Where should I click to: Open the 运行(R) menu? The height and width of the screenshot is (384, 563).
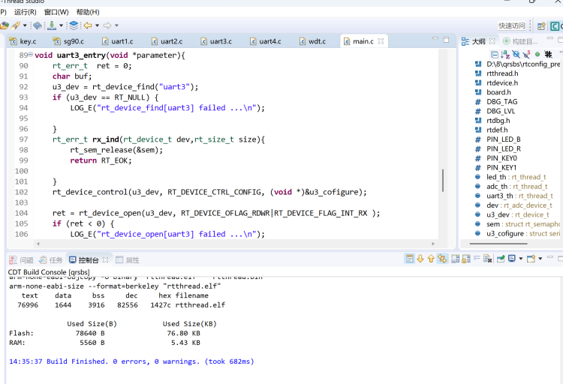pyautogui.click(x=25, y=12)
